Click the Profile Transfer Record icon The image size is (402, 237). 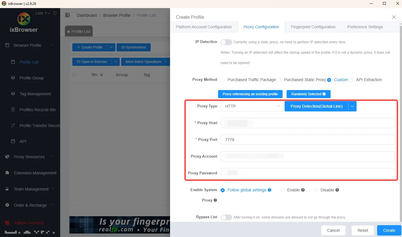(x=13, y=126)
